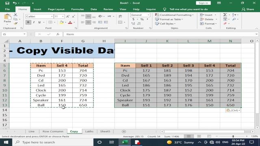Image resolution: width=260 pixels, height=146 pixels.
Task: Click the Font Color red A icon
Action: [x=70, y=22]
